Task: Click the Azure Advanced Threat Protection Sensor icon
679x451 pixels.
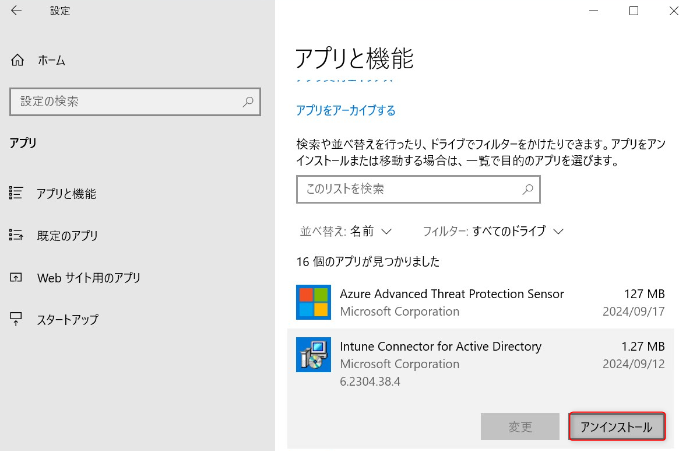Action: [314, 302]
